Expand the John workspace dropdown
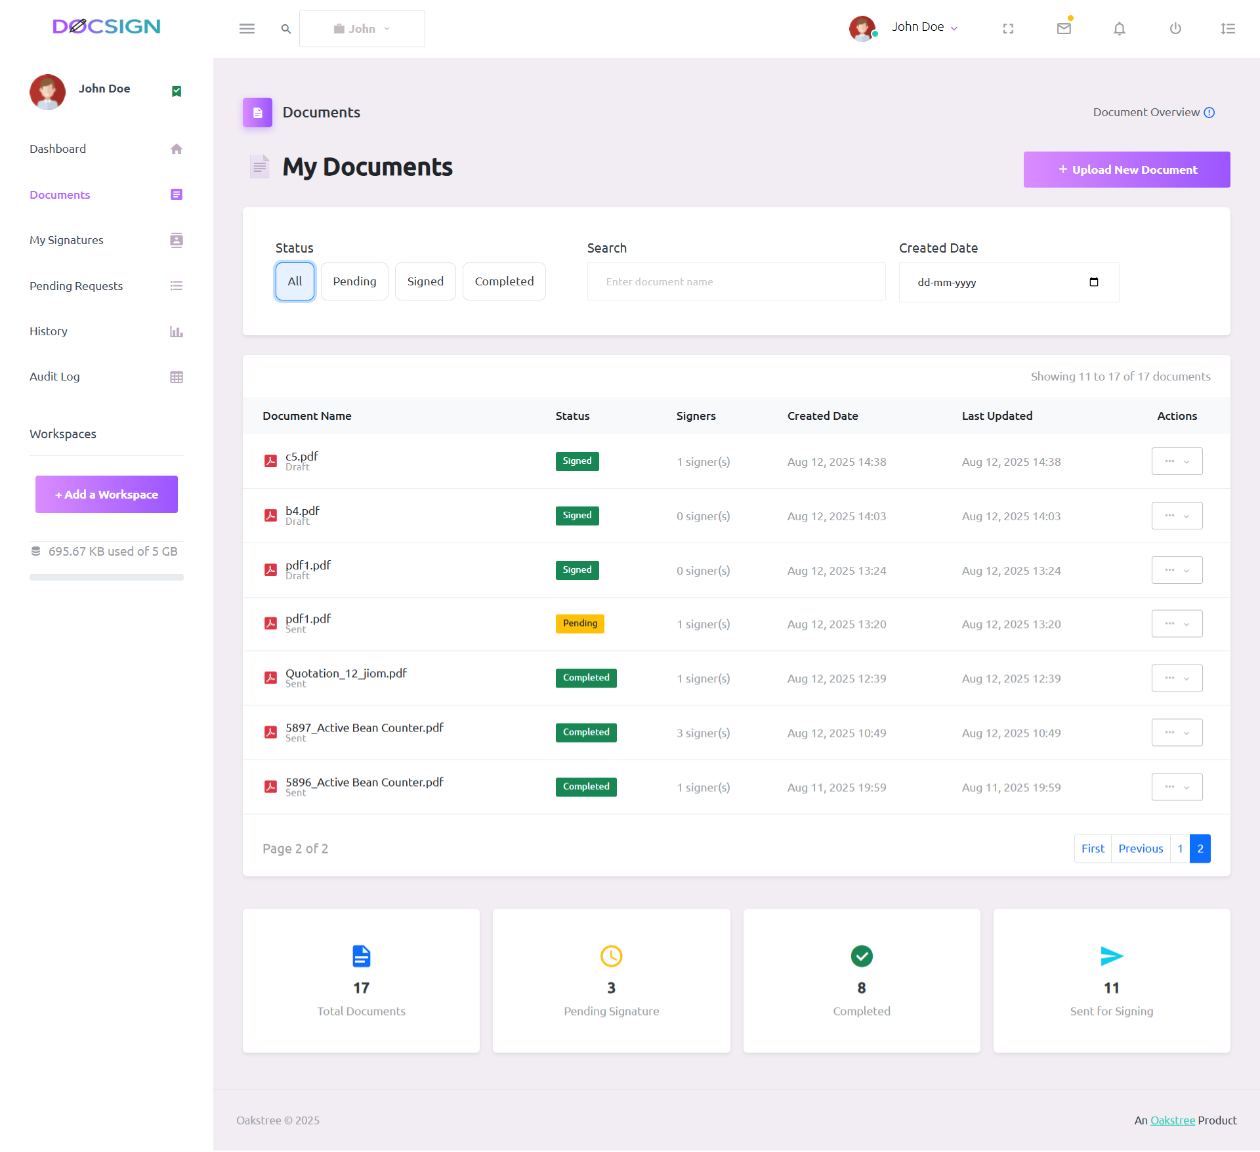Screen dimensions: 1260x1152 [x=362, y=28]
